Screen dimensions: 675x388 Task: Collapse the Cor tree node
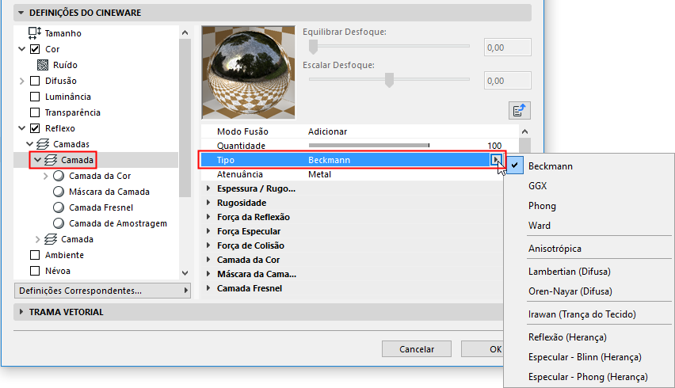22,49
